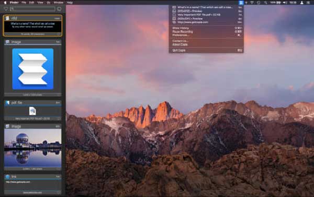Select the PDF document icon in pdf clipping
Image resolution: width=314 pixels, height=197 pixels.
[x=32, y=111]
